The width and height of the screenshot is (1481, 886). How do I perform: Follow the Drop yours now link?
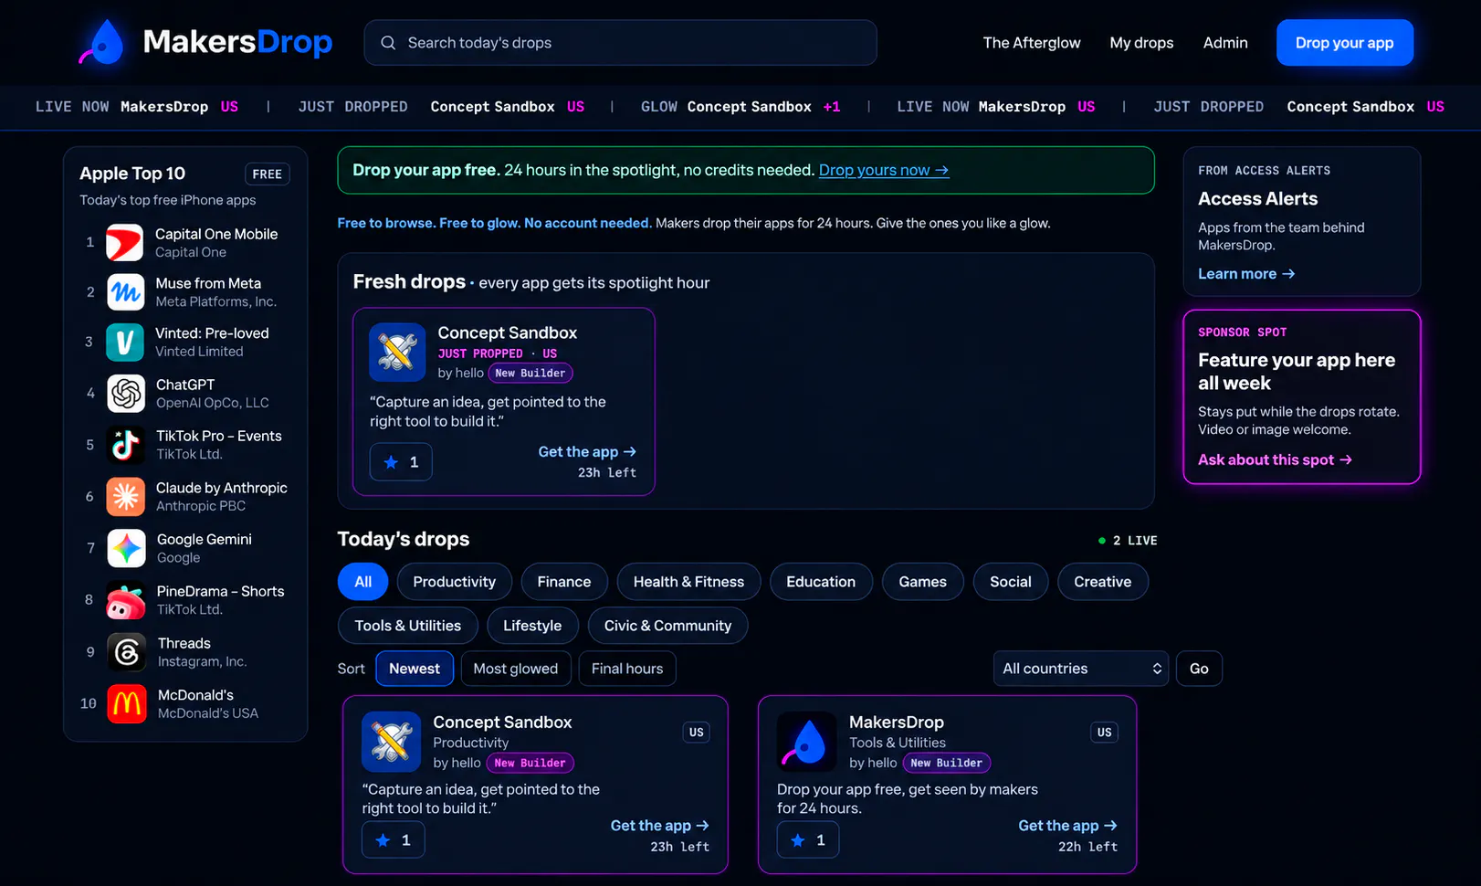click(884, 170)
